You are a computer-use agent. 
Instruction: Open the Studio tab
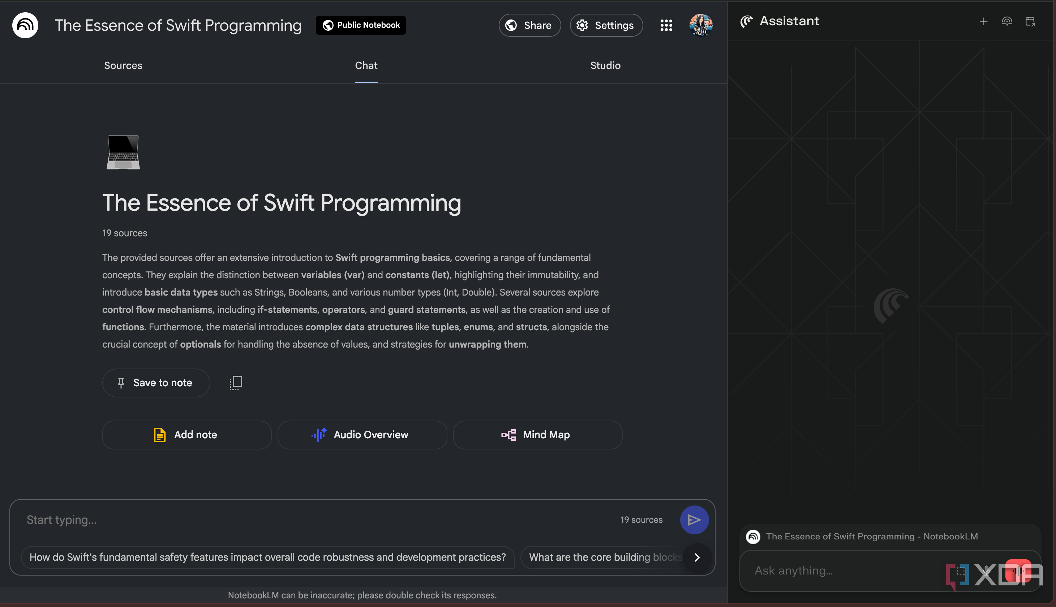tap(605, 65)
